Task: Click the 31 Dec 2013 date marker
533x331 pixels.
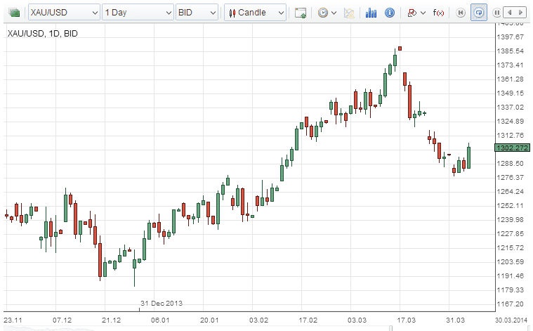Action: tap(162, 303)
